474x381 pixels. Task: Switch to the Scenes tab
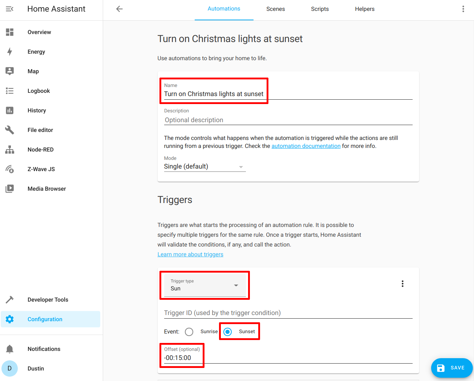276,9
